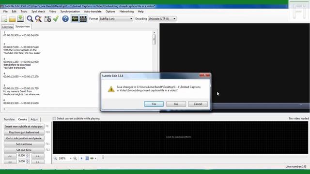This screenshot has height=174, width=310.
Task: Click the green Spell check checkmark
Action: pos(56,19)
